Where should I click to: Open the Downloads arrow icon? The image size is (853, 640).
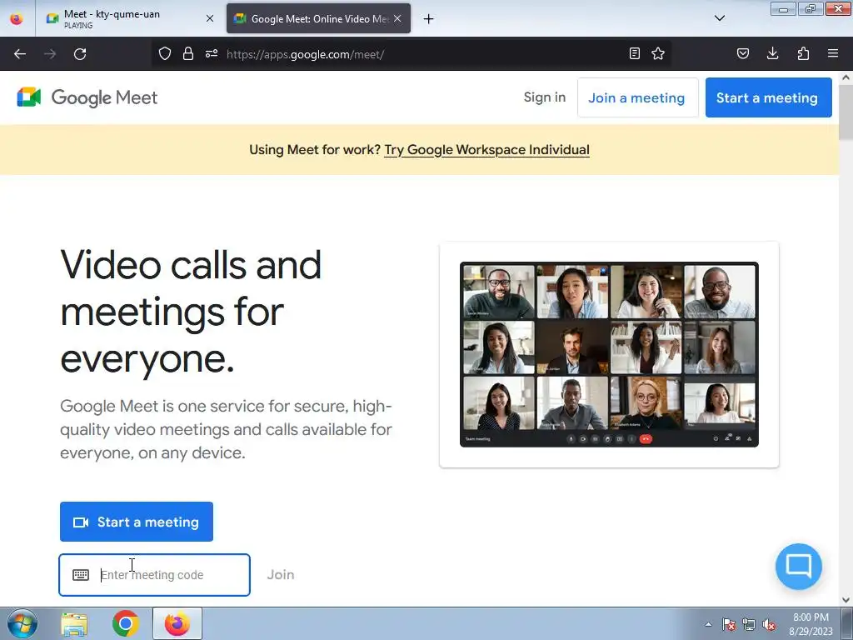coord(772,53)
